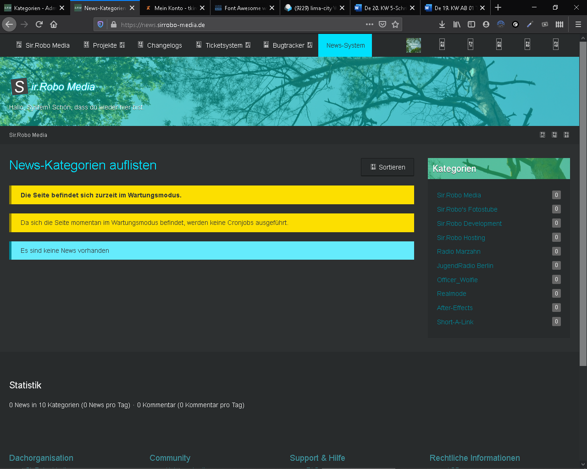Image resolution: width=587 pixels, height=469 pixels.
Task: Open the Firefox hamburger menu
Action: [578, 24]
